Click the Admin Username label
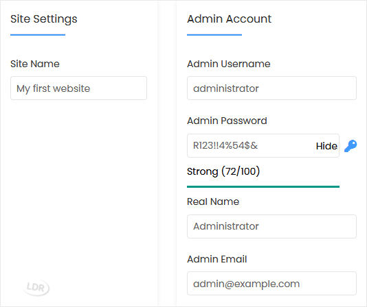 229,64
